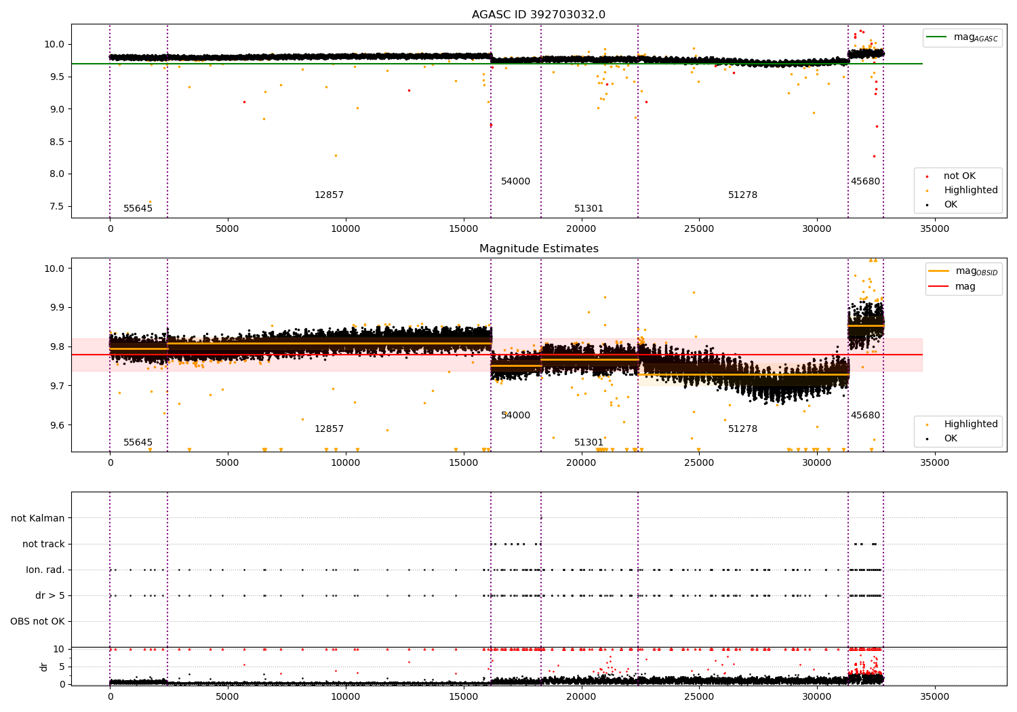Select obsid label 51278 in middle plot
The image size is (1017, 712).
(742, 429)
